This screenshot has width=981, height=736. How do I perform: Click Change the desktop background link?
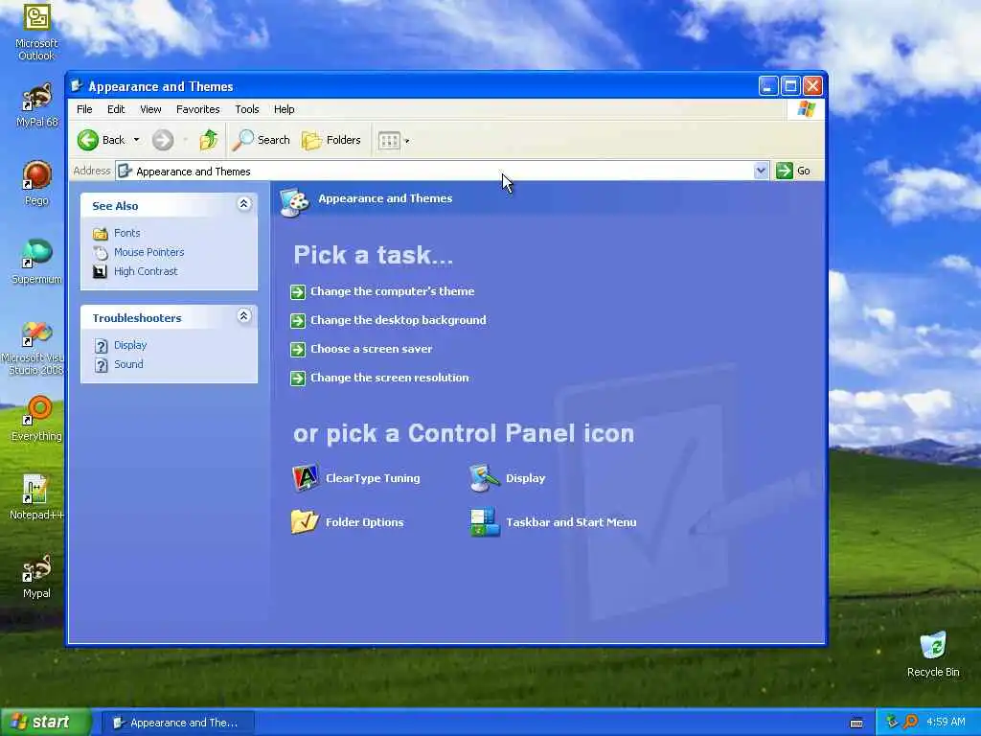tap(398, 320)
